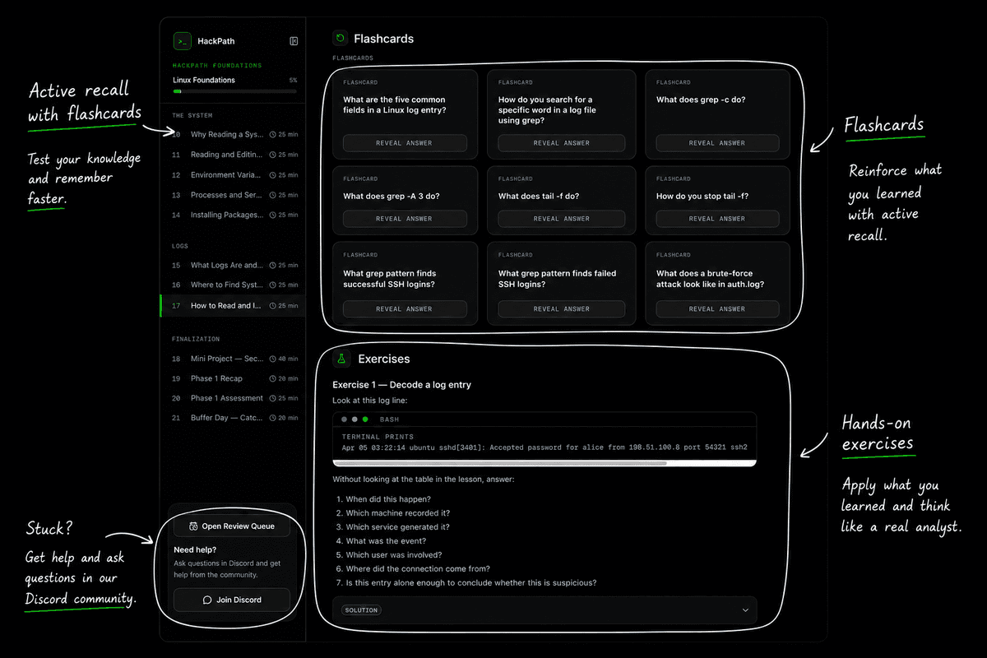
Task: Open lesson 12 Environment Varia...
Action: pyautogui.click(x=234, y=175)
